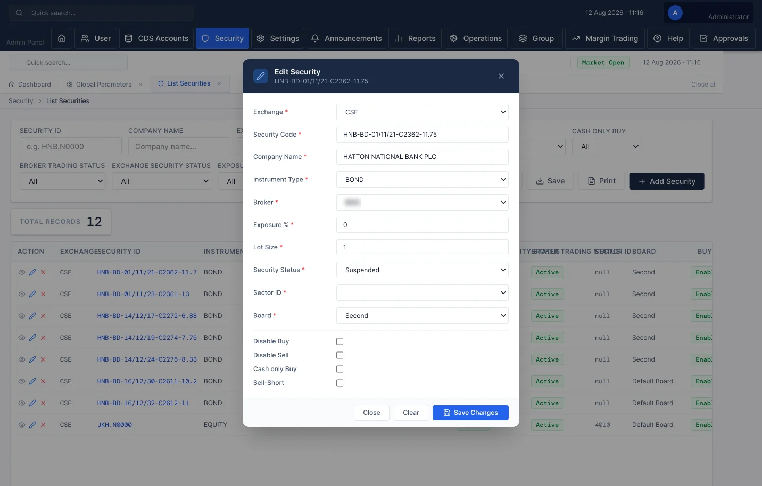
Task: Click the Close button in the dialog footer
Action: [x=371, y=413]
